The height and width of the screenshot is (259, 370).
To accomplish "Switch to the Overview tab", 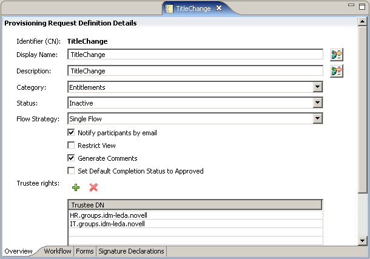I will tap(18, 251).
